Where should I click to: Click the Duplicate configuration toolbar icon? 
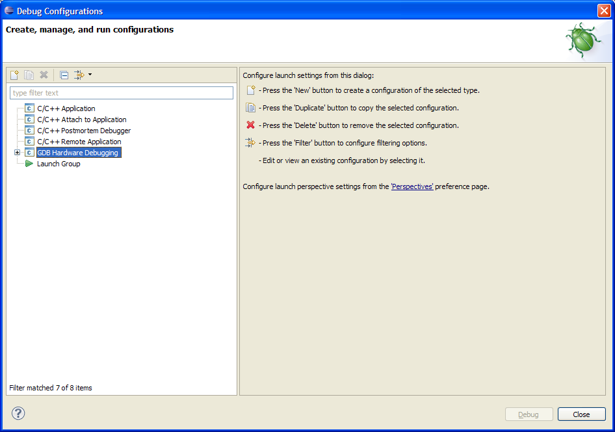(29, 75)
